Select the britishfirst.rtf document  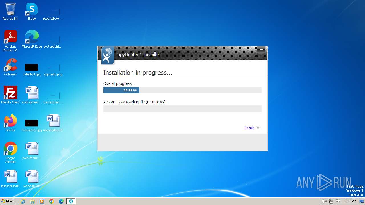(x=10, y=179)
